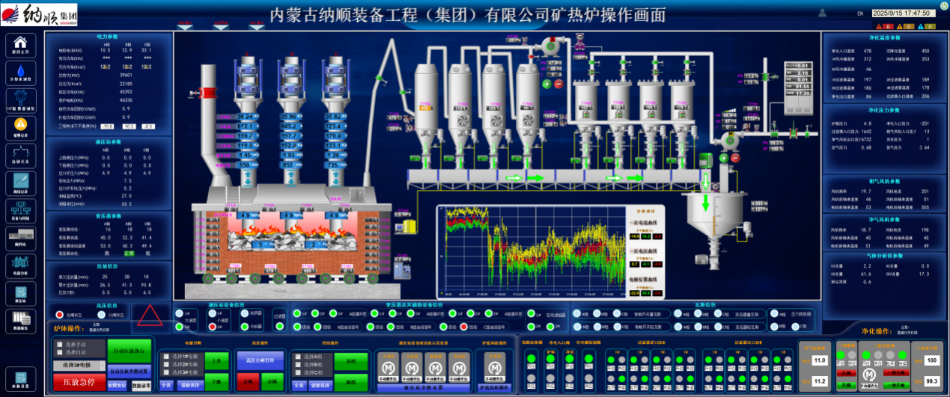Image resolution: width=950 pixels, height=397 pixels.
Task: Open the alarm record warning icon
Action: 20,126
